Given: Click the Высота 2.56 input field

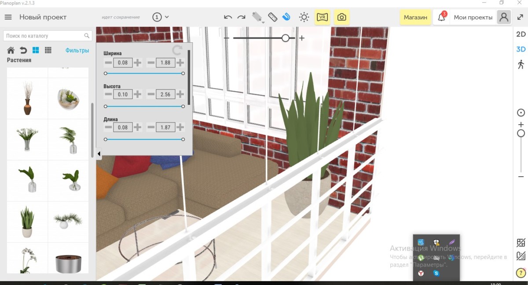Looking at the screenshot, I should (165, 94).
